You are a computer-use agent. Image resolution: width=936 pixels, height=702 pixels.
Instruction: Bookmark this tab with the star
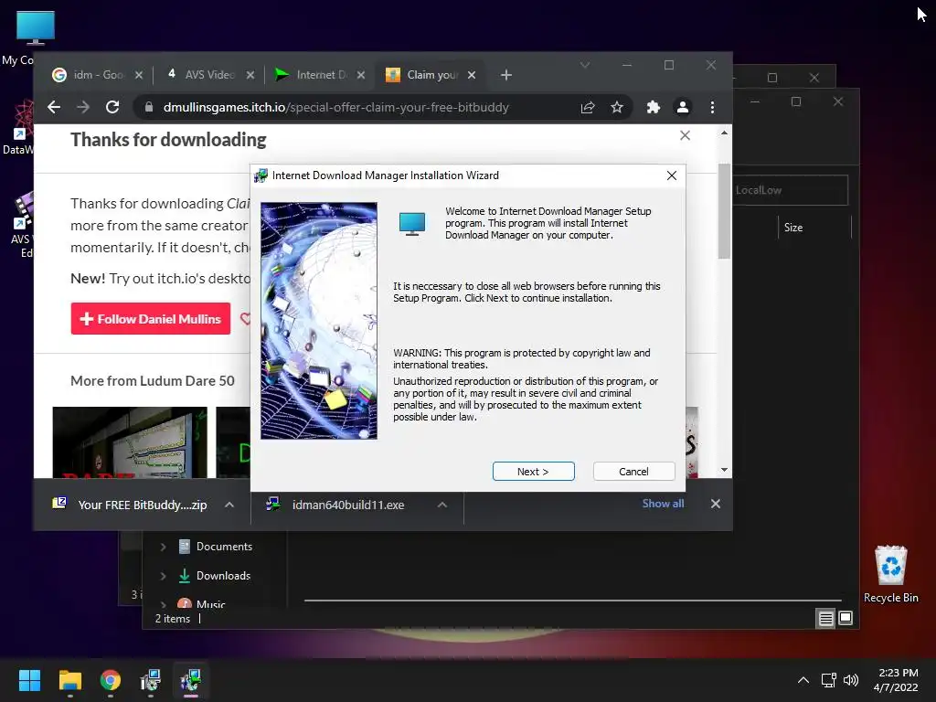tap(617, 107)
